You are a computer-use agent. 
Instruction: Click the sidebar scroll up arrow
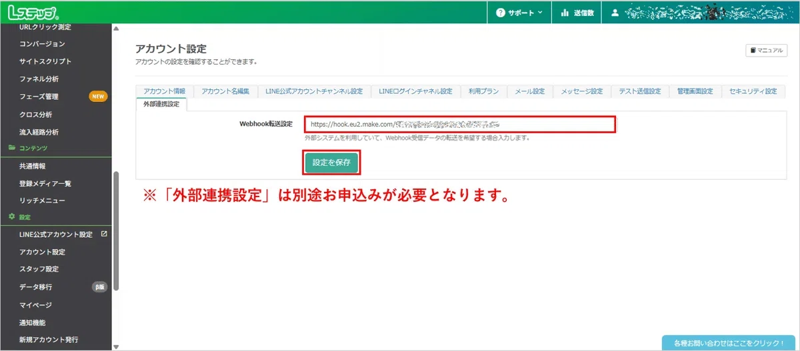(116, 28)
